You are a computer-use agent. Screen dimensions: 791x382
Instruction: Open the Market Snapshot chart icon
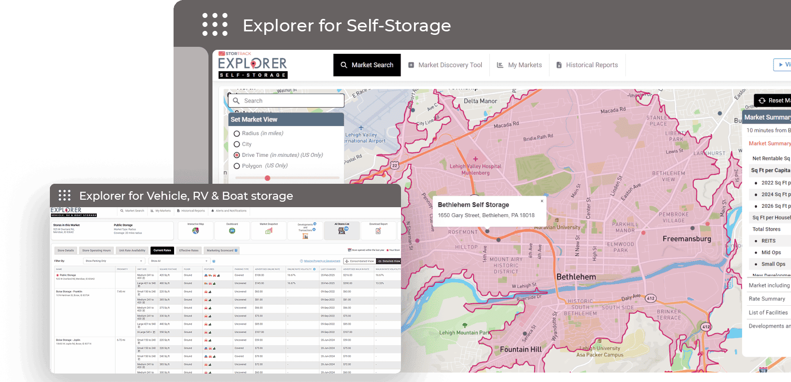pyautogui.click(x=269, y=231)
